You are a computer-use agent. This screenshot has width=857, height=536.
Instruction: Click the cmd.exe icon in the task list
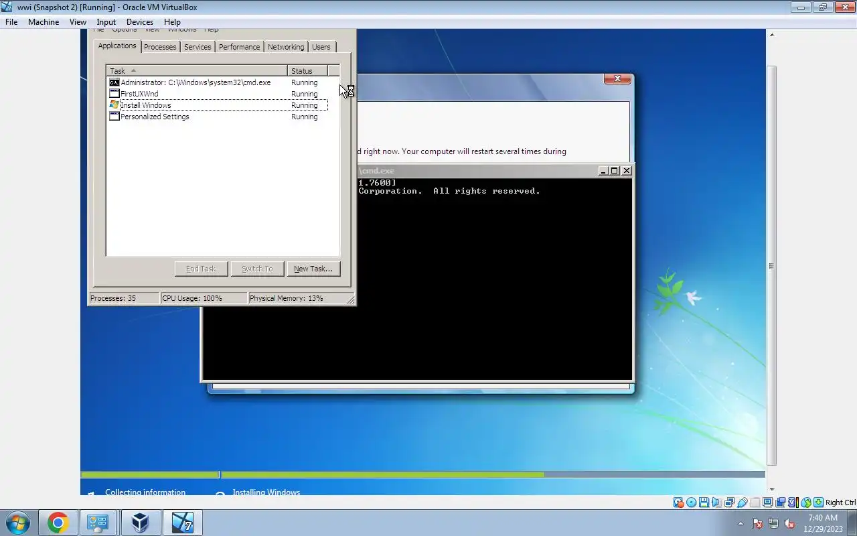pos(114,82)
